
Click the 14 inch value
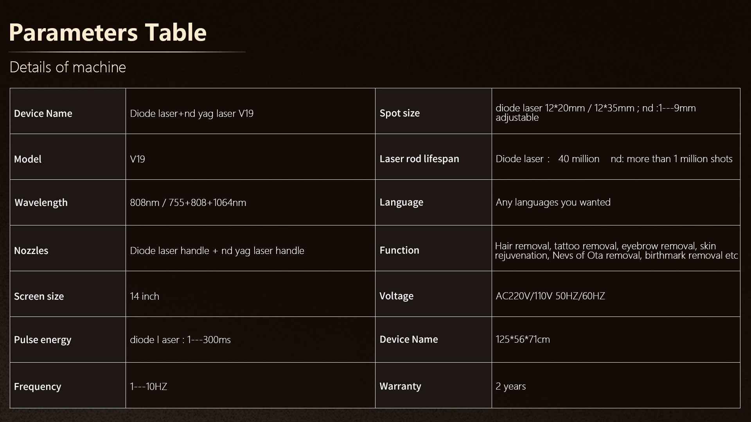144,296
